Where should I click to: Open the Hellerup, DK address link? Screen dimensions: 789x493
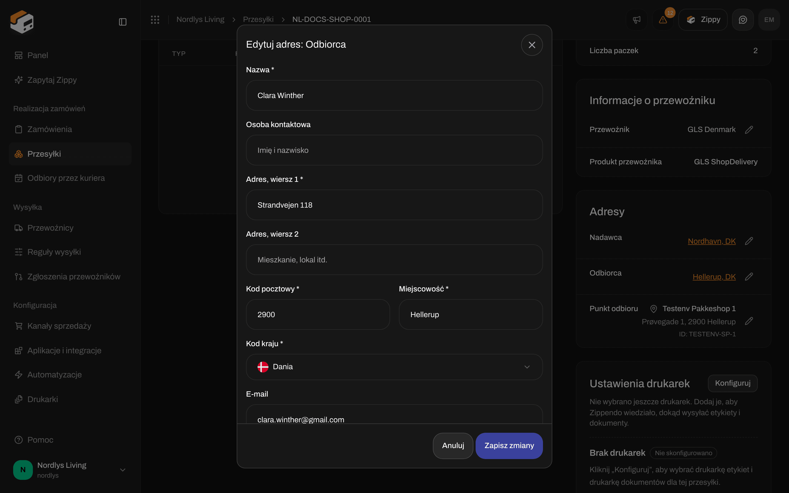click(x=714, y=277)
